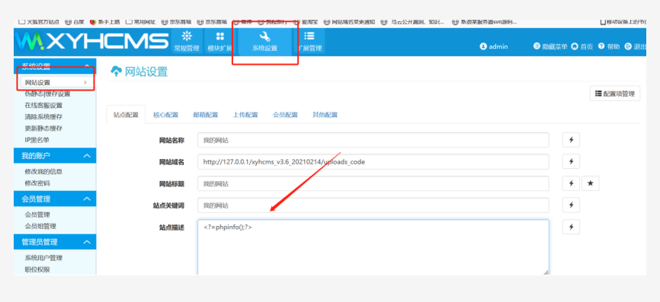Click the lightning icon beside 站点描述
Viewport: 660px width, 302px height.
[x=571, y=227]
